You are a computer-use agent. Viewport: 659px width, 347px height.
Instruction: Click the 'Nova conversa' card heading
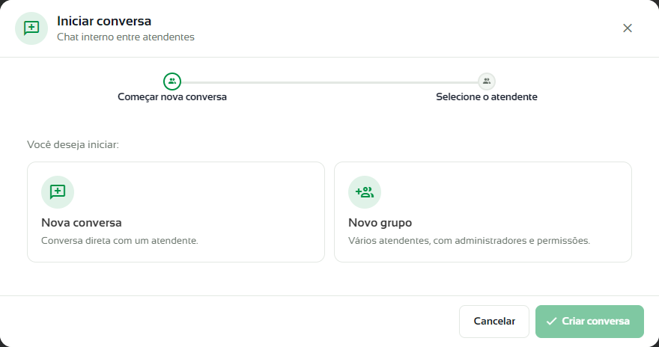coord(82,223)
